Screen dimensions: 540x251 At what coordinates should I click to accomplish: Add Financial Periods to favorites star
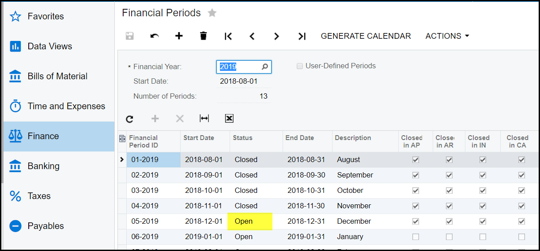[x=212, y=13]
